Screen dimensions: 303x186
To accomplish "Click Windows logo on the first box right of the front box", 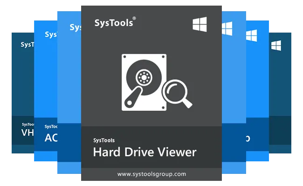I will 227,29.
